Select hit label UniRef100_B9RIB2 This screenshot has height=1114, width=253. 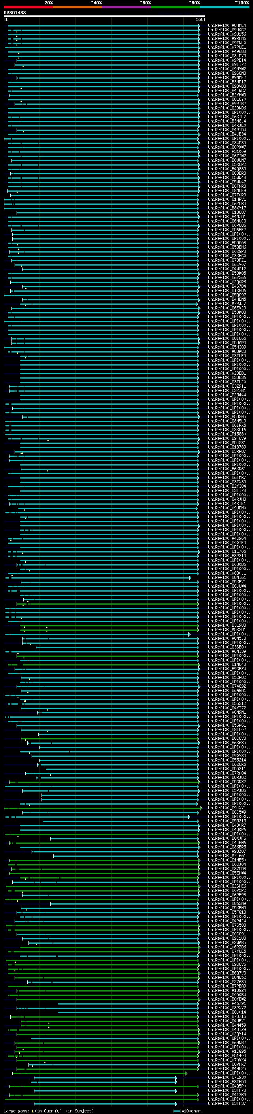[227, 104]
